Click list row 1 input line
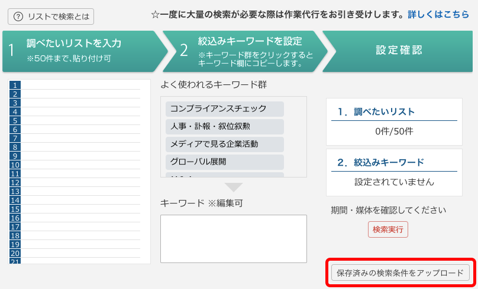The height and width of the screenshot is (289, 478). pyautogui.click(x=80, y=85)
